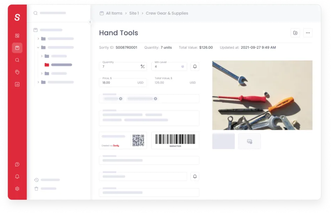Expand the first folder in the tree

[38, 39]
